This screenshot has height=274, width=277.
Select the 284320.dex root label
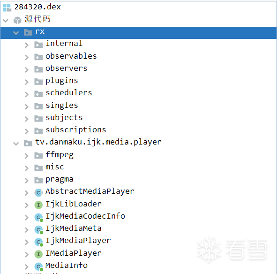[37, 7]
